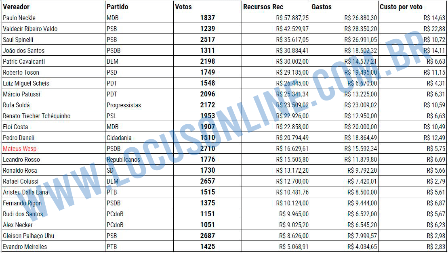448x253 pixels.
Task: Select the Paulo Neckle name cell
Action: (x=53, y=18)
